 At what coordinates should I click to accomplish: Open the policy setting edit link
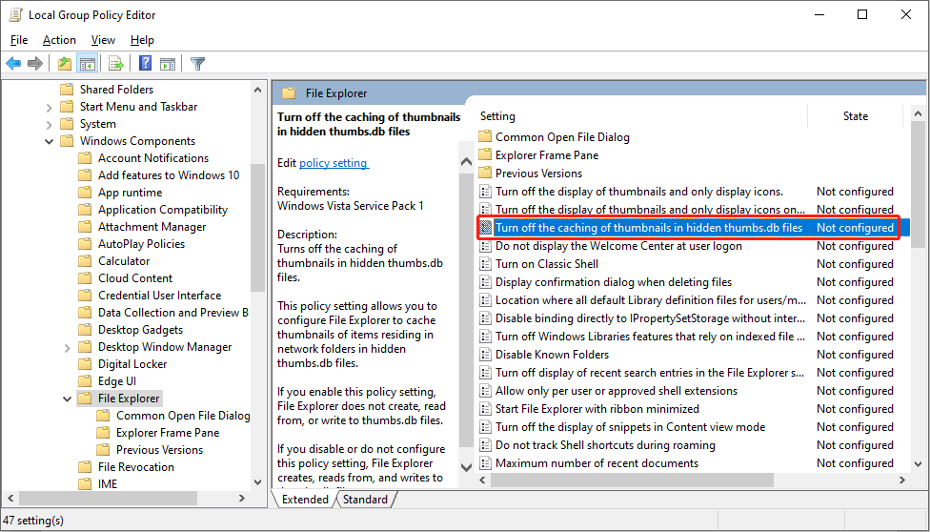(x=334, y=163)
